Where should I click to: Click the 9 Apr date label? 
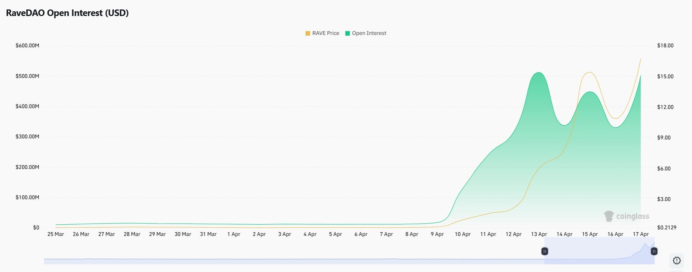point(437,234)
